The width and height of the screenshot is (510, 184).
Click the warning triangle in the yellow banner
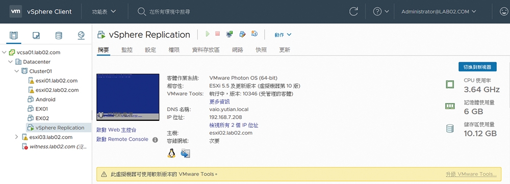tap(104, 174)
